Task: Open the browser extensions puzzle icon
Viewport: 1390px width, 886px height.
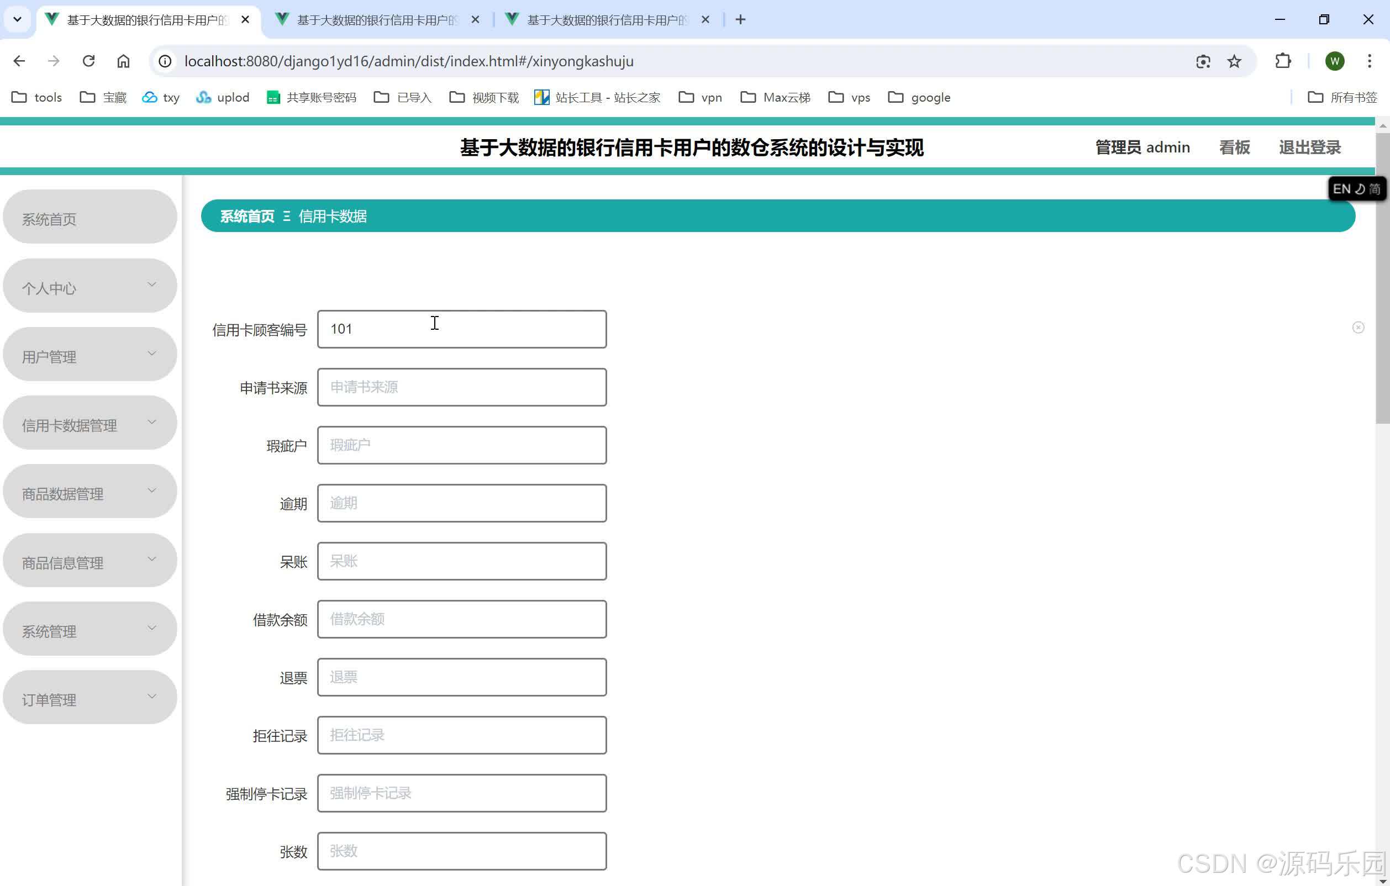Action: point(1283,61)
